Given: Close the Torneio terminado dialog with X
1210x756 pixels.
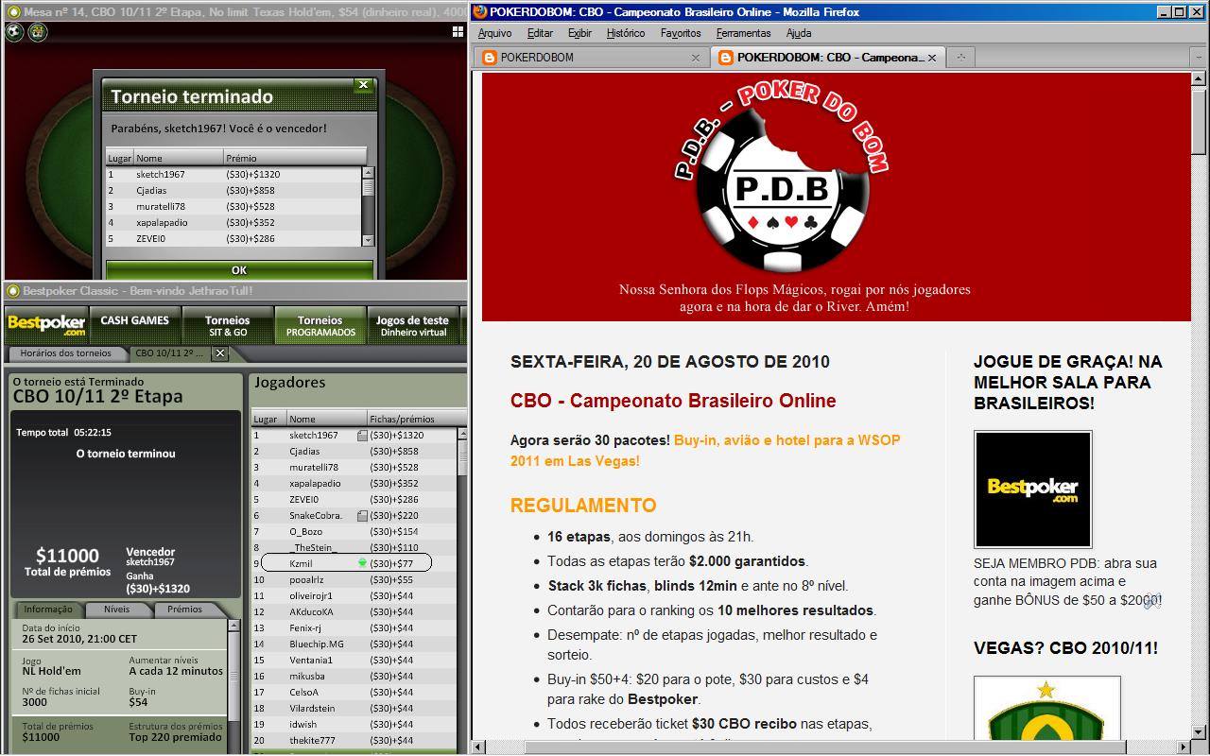Looking at the screenshot, I should tap(363, 85).
